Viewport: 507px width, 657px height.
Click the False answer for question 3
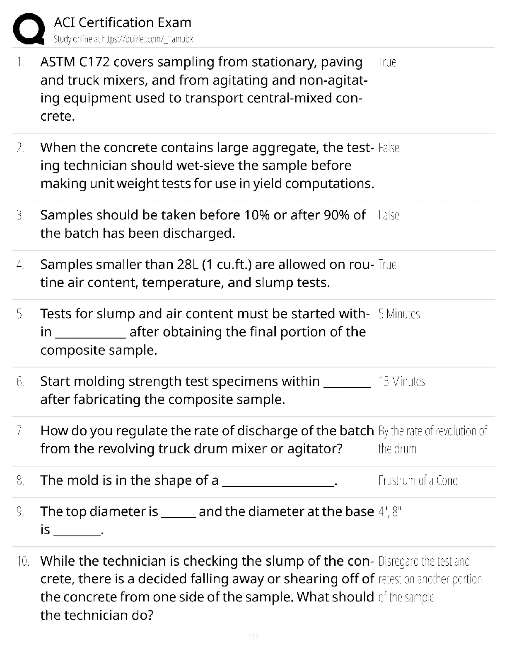pyautogui.click(x=389, y=216)
